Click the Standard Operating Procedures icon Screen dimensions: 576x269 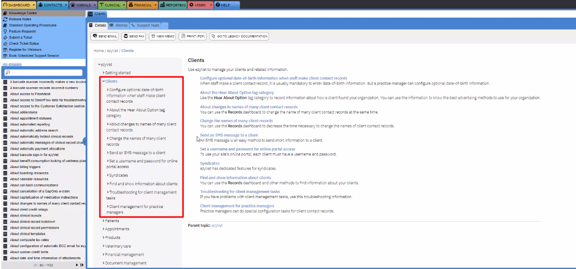click(x=5, y=25)
